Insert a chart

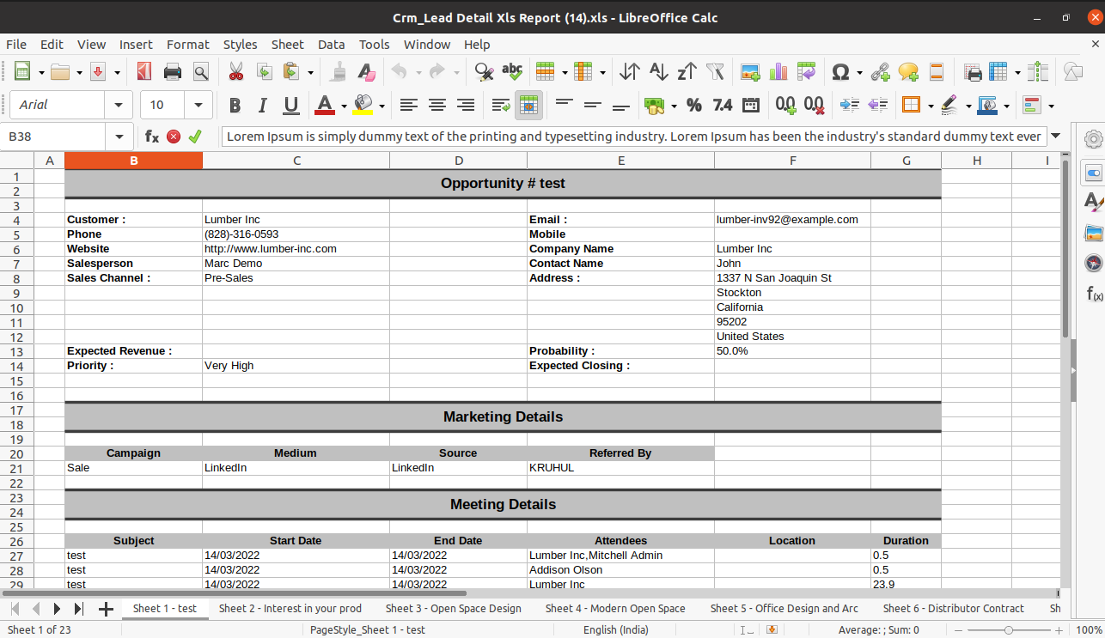point(778,72)
